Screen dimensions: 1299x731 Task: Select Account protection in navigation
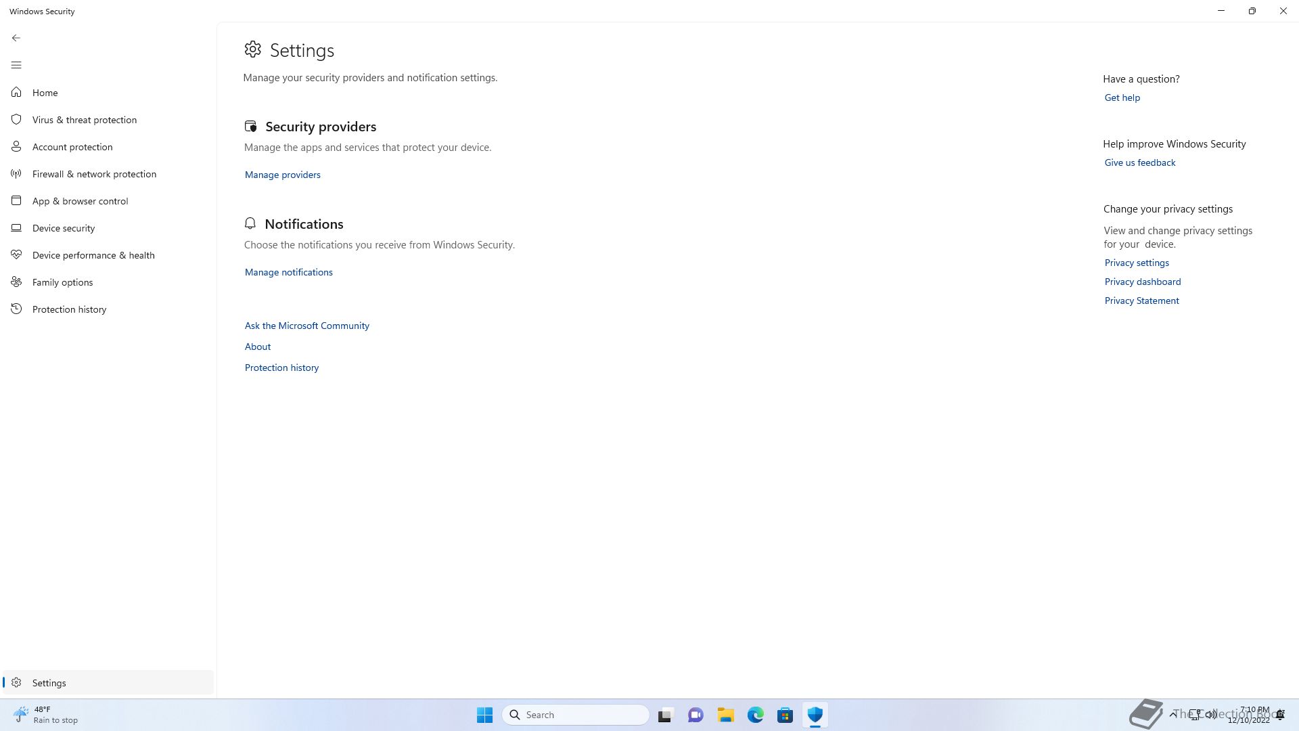click(108, 147)
